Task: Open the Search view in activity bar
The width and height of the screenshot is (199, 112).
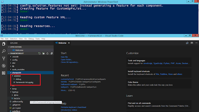Action: pos(3,51)
